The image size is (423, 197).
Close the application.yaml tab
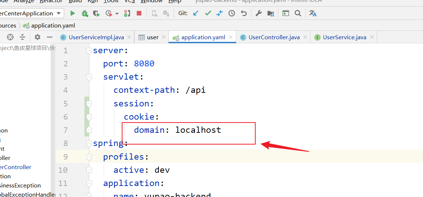pyautogui.click(x=231, y=37)
